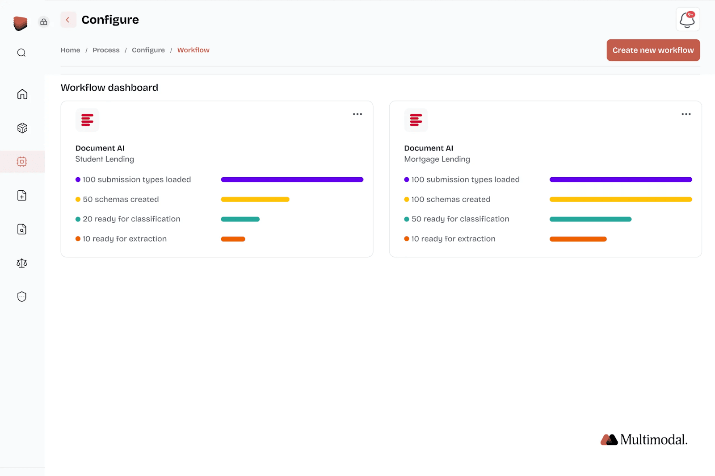
Task: Click the lock icon beside the logo
Action: 44,21
